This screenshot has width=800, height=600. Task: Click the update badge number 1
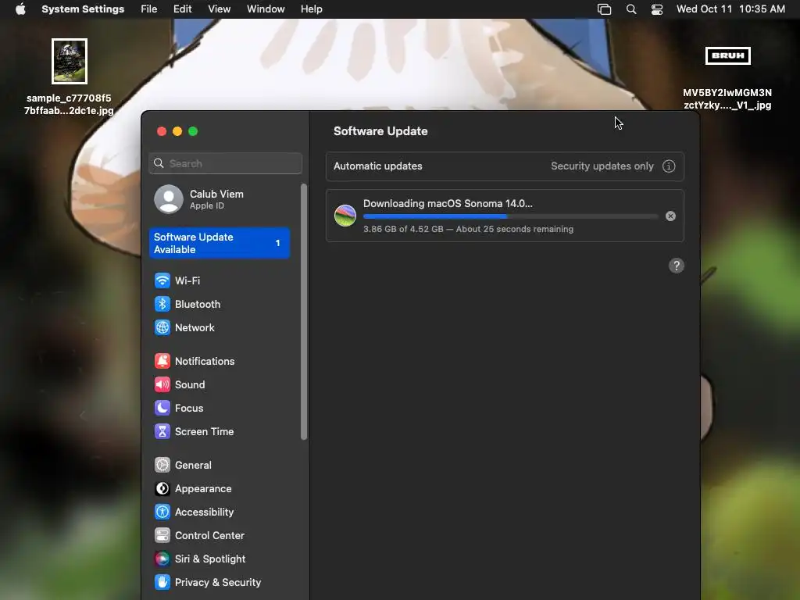(277, 244)
